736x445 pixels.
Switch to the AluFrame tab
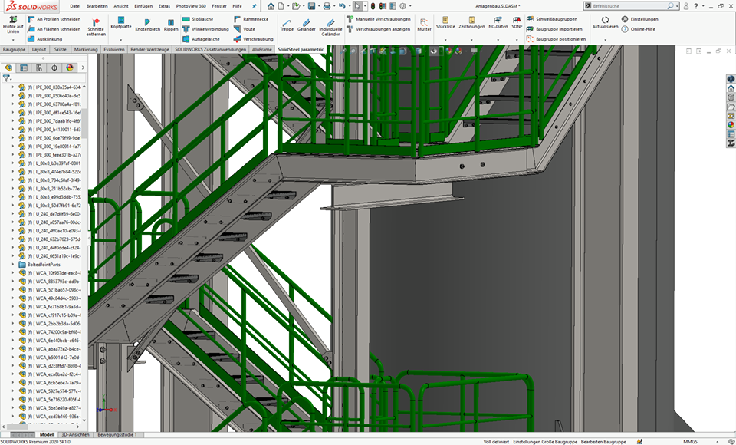261,49
